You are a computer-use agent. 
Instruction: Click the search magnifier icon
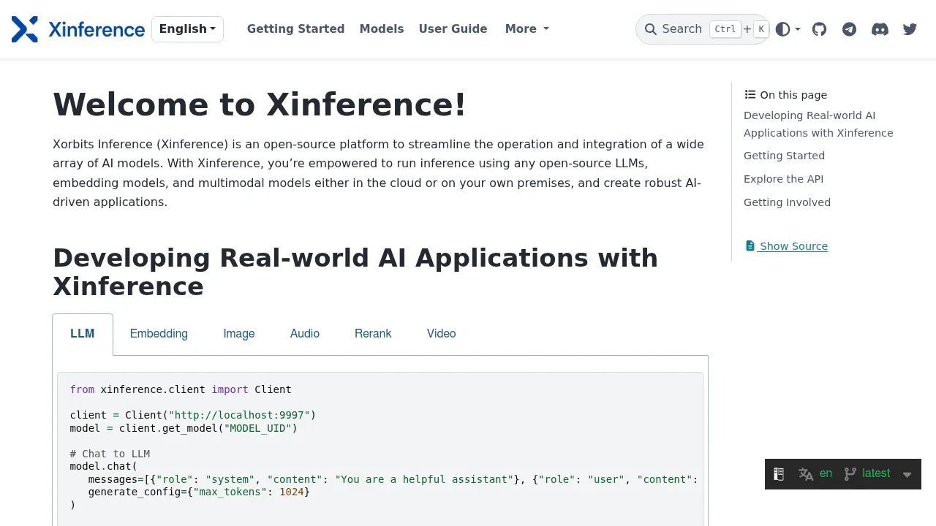coord(650,29)
